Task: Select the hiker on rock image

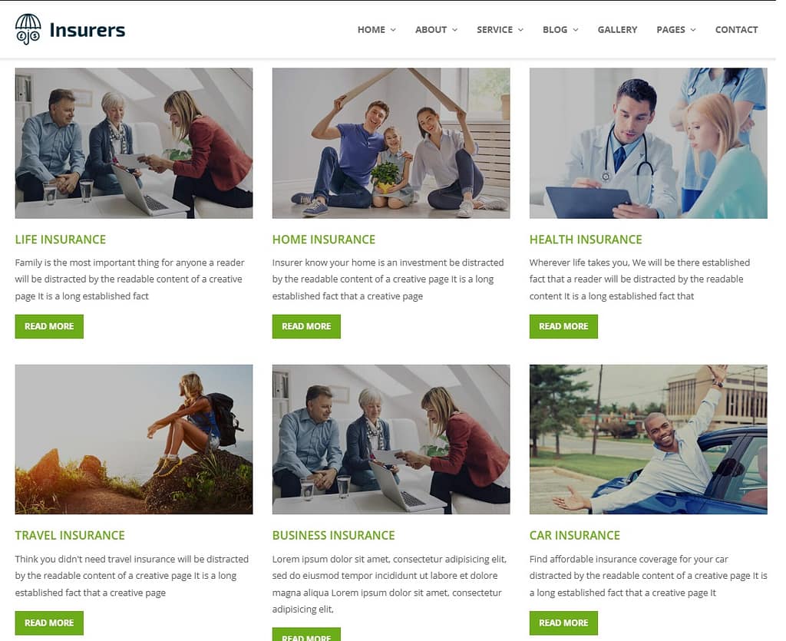Action: tap(134, 440)
